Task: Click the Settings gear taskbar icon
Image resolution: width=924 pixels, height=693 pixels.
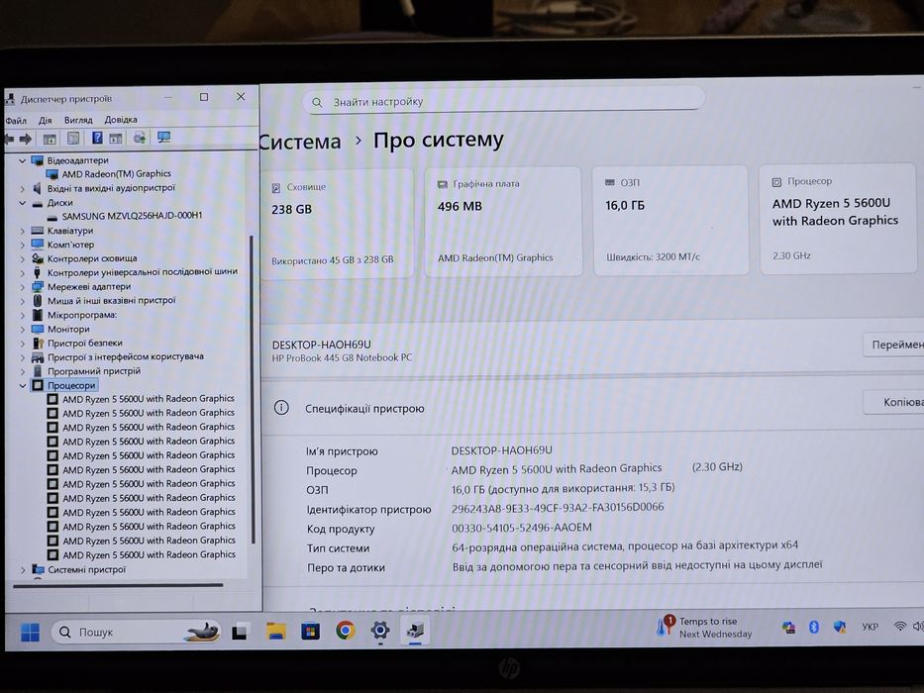Action: [380, 630]
